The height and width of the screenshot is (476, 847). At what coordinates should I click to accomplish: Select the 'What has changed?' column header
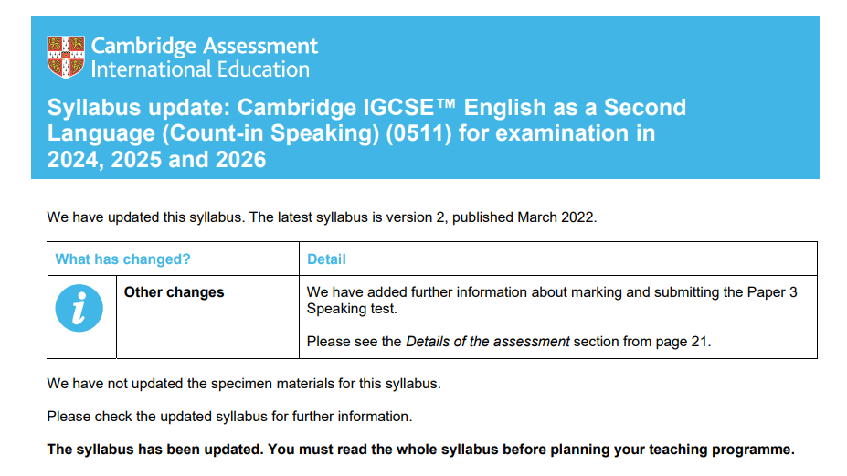pos(123,259)
